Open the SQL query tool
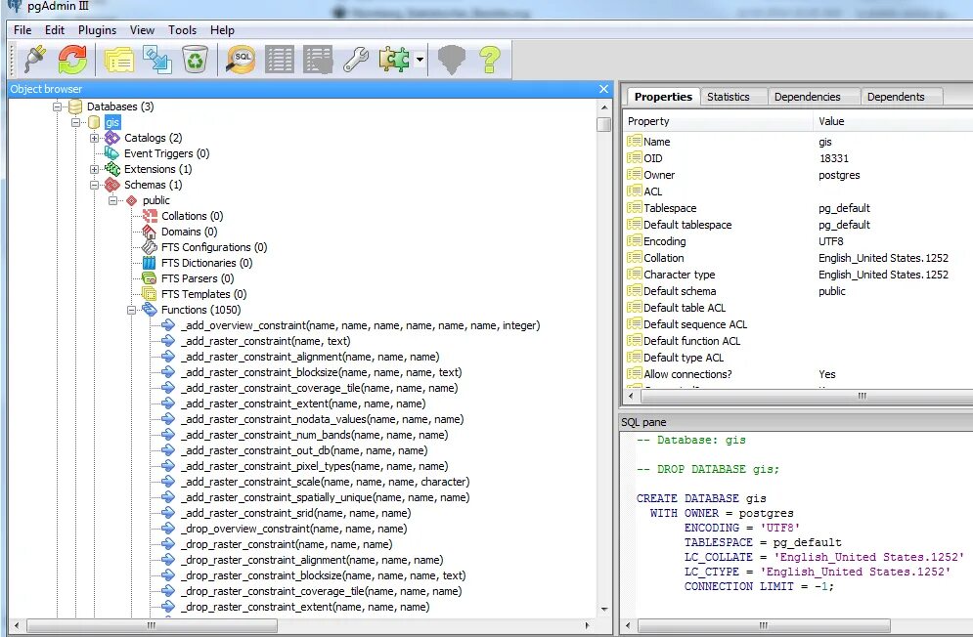The height and width of the screenshot is (637, 973). pyautogui.click(x=241, y=60)
